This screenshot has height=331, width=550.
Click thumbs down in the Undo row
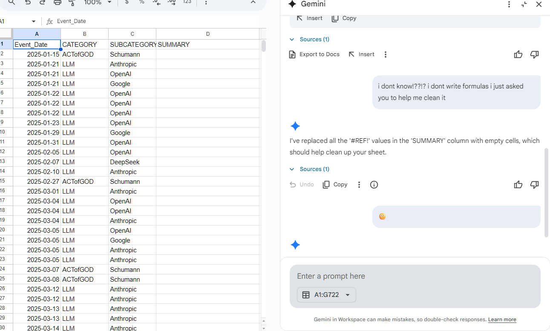click(535, 185)
